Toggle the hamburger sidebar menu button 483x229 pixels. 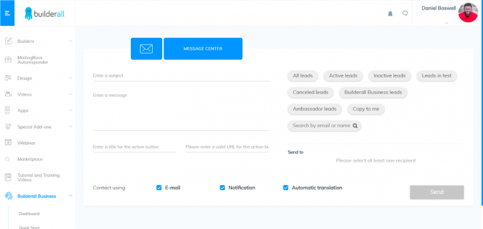tap(7, 13)
